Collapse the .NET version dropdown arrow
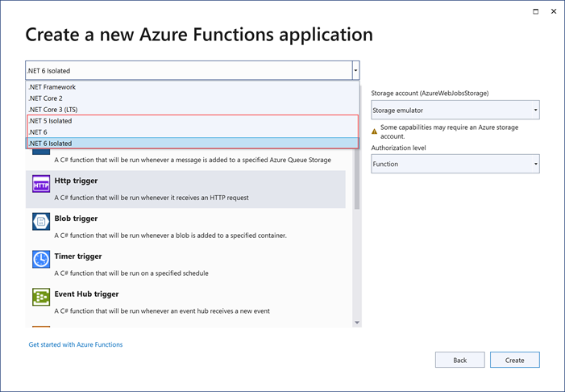565x392 pixels. click(x=355, y=71)
